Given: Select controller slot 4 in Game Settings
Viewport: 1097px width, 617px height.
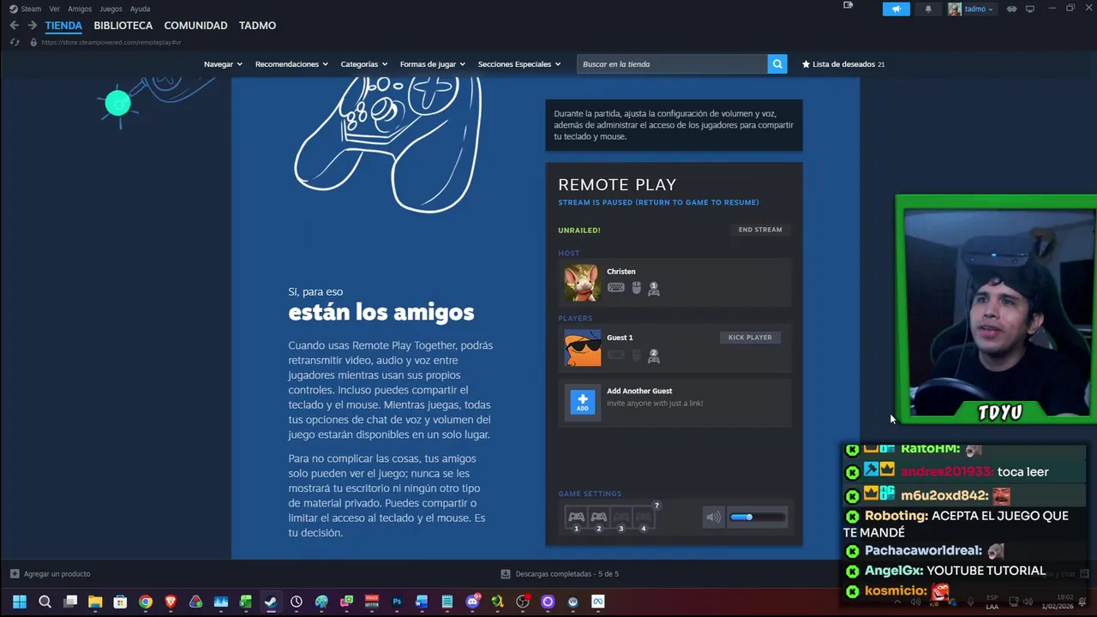Looking at the screenshot, I should [x=644, y=518].
